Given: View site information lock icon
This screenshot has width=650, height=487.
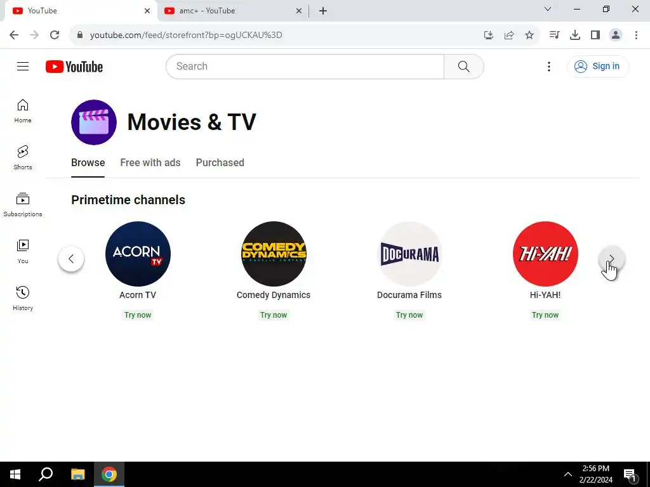Looking at the screenshot, I should coord(80,35).
